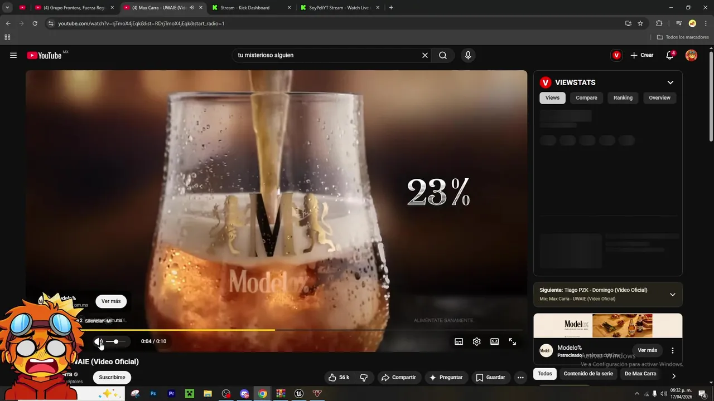Submit search with the magnifier button
Viewport: 714px width, 401px height.
pos(443,55)
